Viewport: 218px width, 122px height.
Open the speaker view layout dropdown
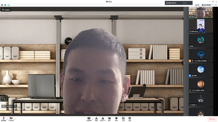point(207,5)
